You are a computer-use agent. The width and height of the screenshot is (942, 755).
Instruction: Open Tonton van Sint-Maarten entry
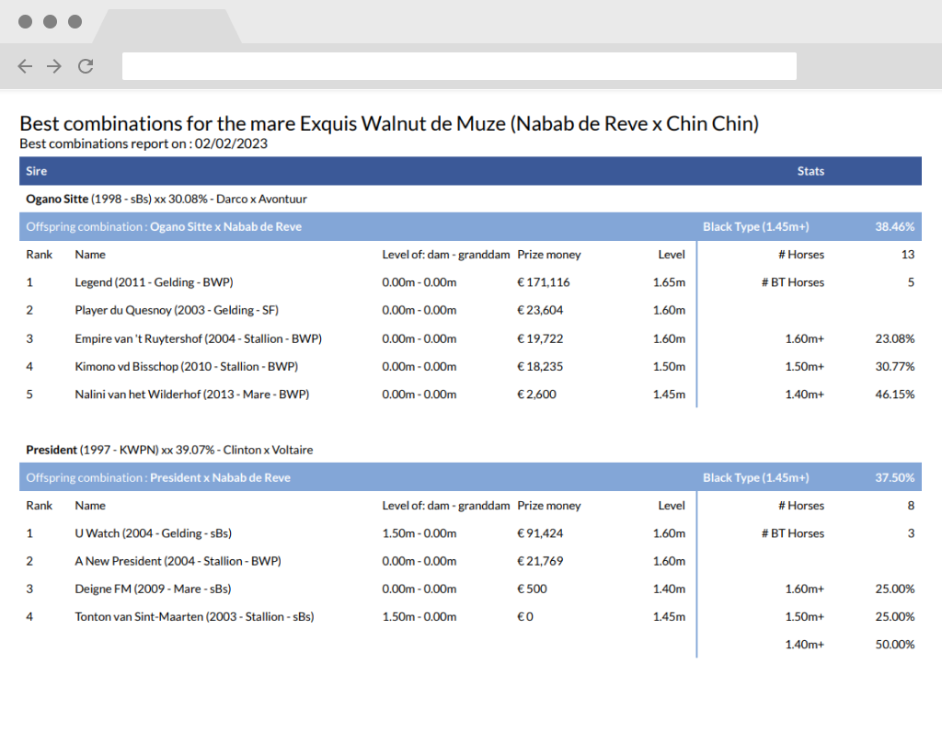(x=194, y=617)
